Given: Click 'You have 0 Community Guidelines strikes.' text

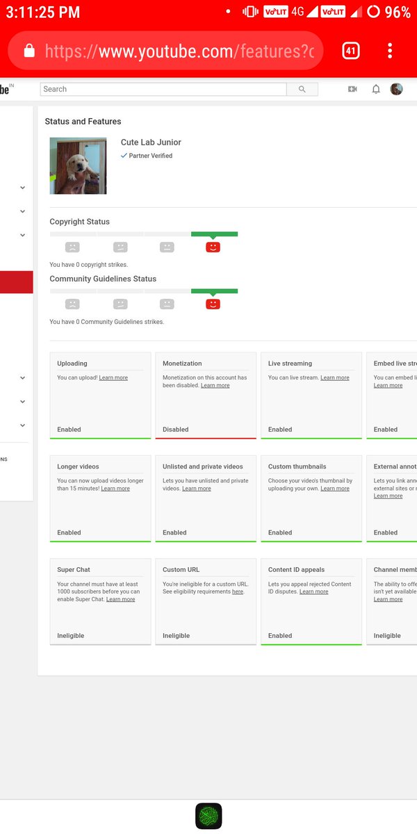Looking at the screenshot, I should [107, 322].
